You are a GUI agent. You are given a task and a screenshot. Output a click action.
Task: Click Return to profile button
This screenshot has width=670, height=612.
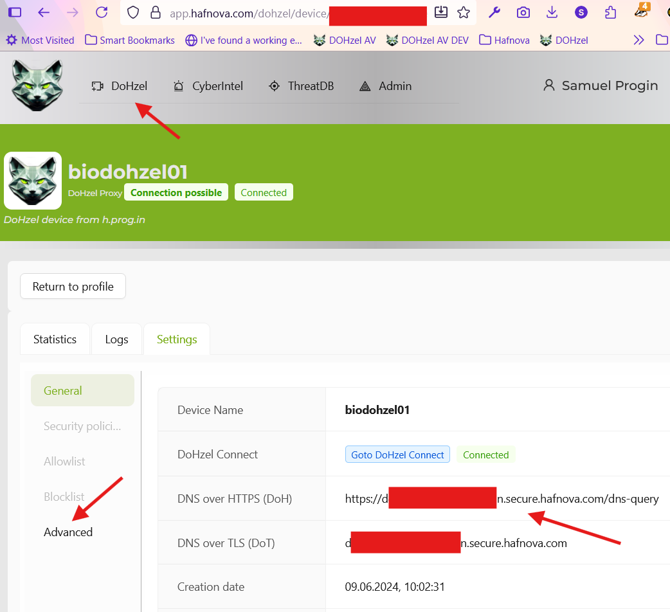tap(73, 287)
